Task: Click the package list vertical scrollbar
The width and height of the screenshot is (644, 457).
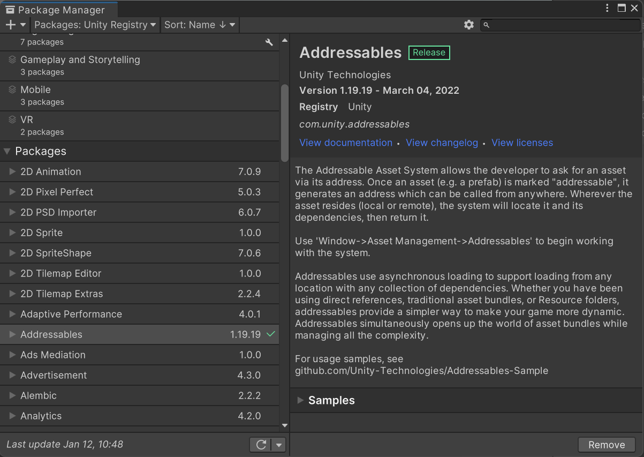Action: coord(284,107)
